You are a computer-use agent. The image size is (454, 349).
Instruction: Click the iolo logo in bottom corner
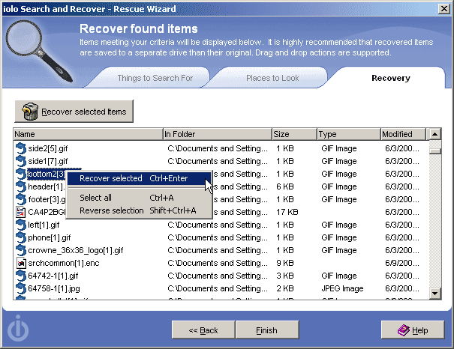point(17,330)
